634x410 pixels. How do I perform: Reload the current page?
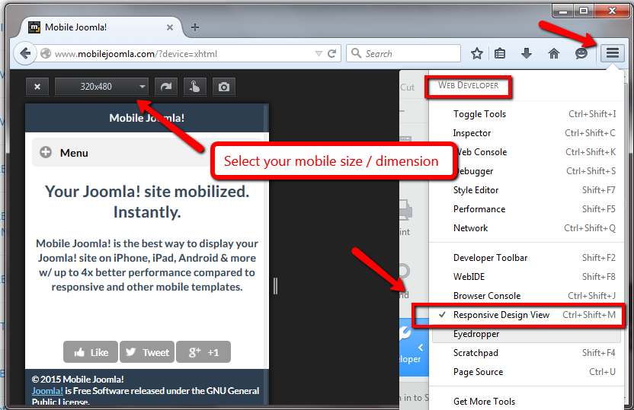click(332, 54)
